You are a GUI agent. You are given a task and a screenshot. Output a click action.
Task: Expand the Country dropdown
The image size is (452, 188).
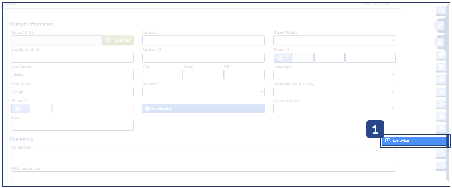pos(203,92)
